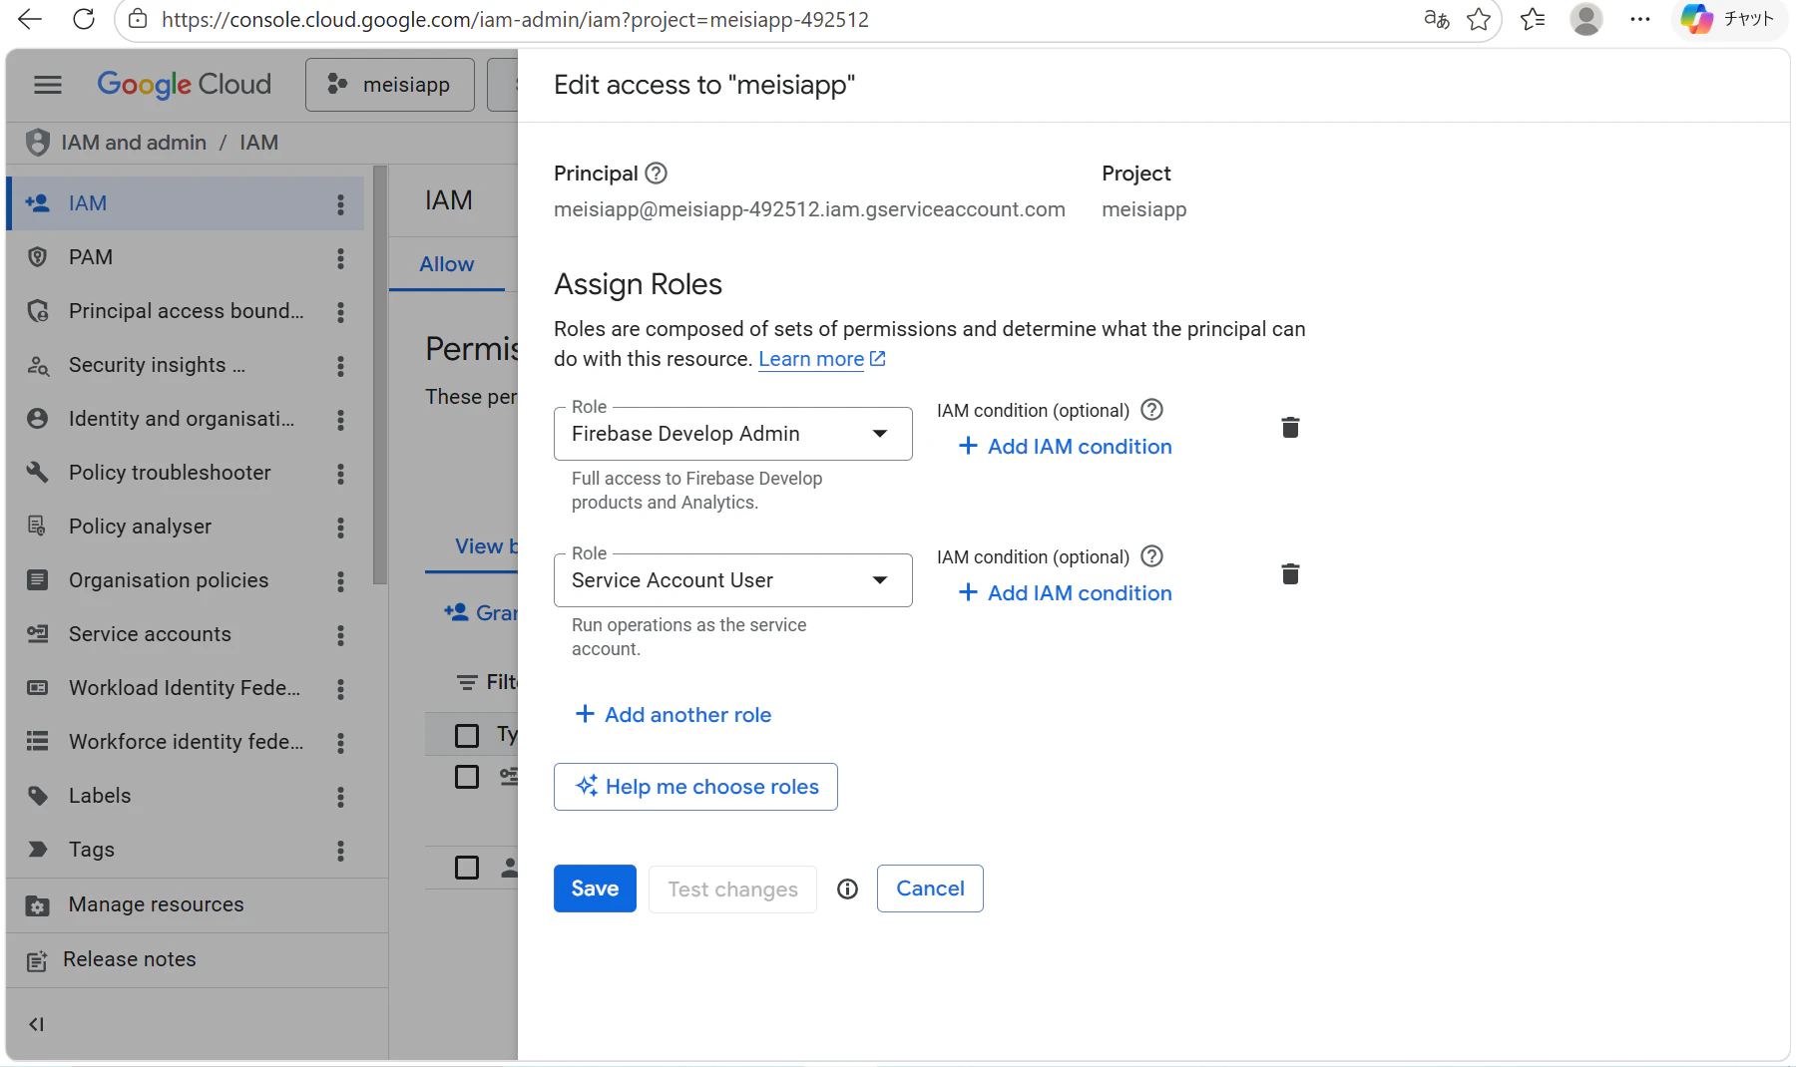Viewport: 1796px width, 1067px height.
Task: Tick the header checkbox in the permissions table
Action: (467, 736)
